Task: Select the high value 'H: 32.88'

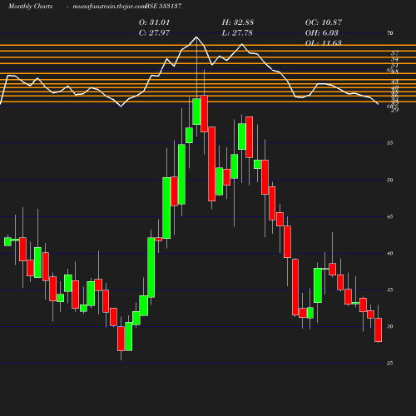Action: click(238, 22)
